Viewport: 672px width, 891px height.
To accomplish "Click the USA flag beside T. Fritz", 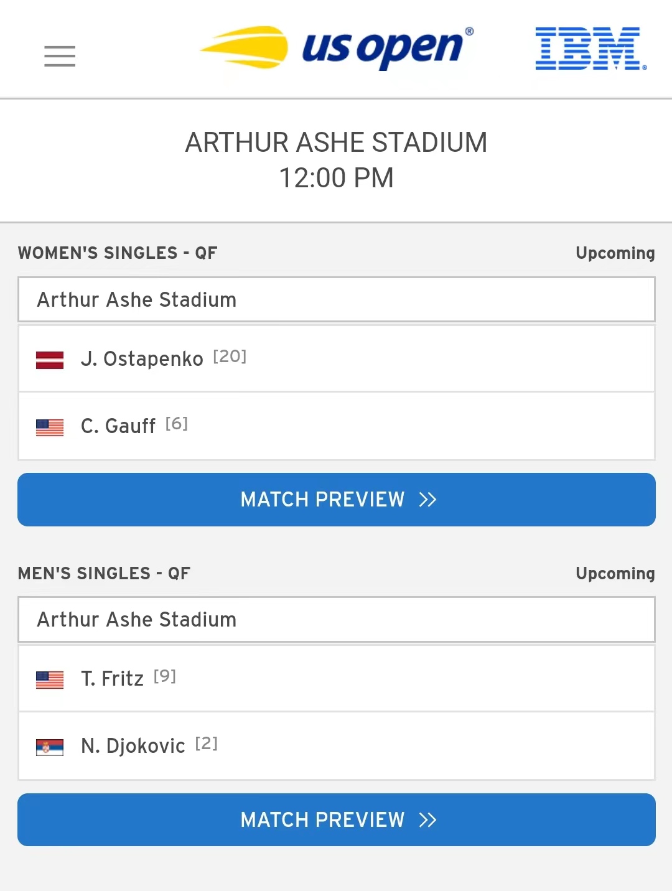I will pos(50,679).
